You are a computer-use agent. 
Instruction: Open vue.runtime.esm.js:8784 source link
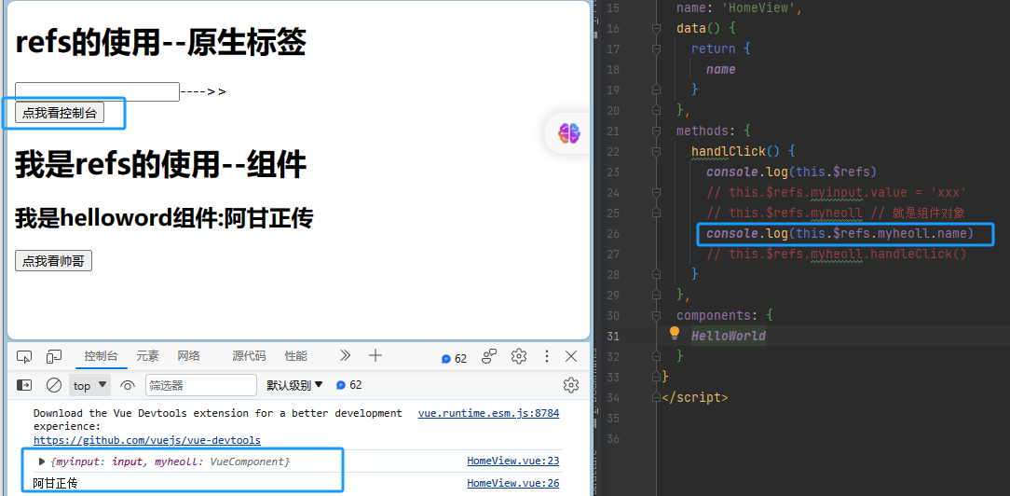click(x=488, y=413)
